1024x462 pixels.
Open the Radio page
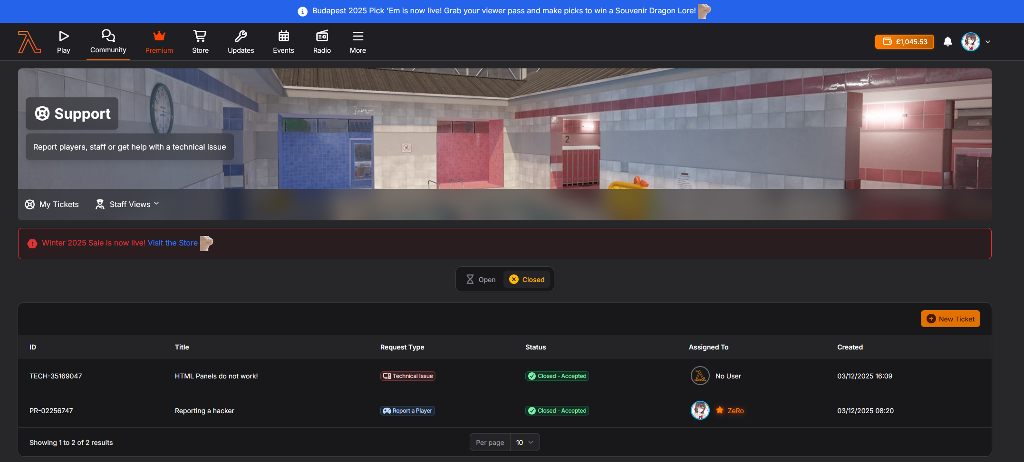[322, 42]
